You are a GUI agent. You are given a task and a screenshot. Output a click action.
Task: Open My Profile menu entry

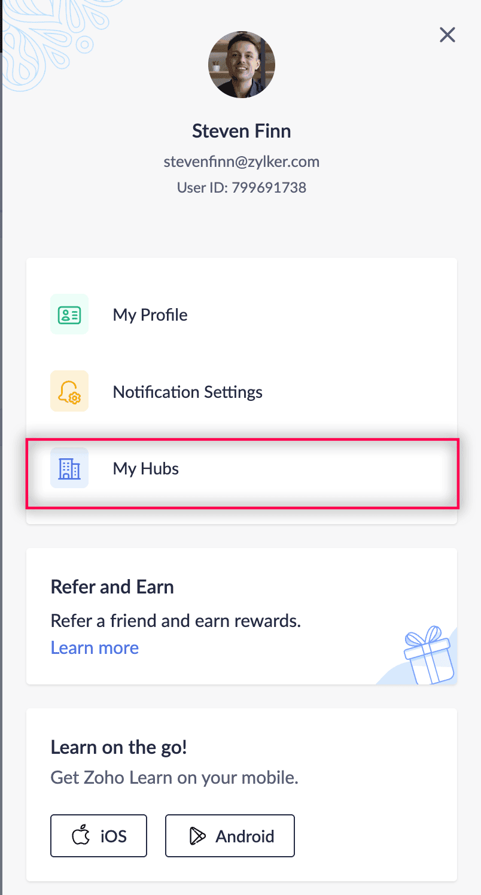click(x=242, y=315)
